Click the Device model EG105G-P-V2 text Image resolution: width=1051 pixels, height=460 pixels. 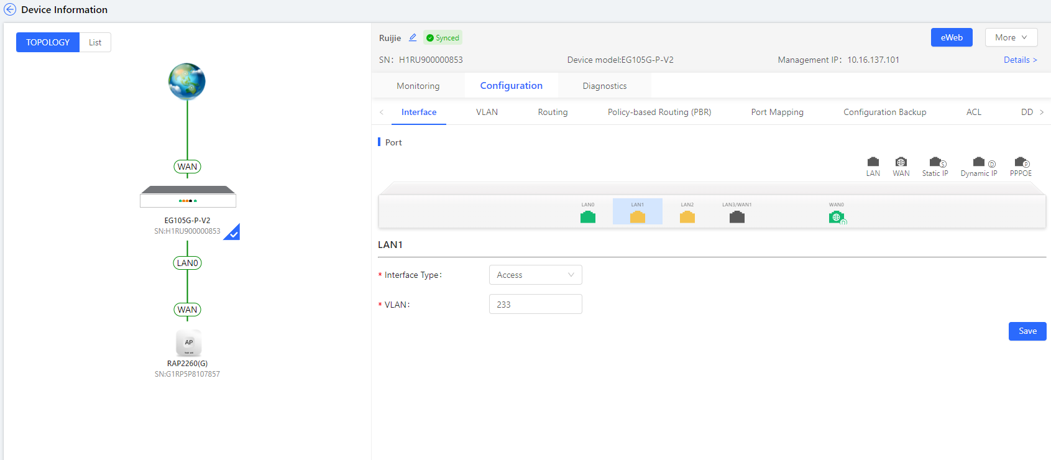click(x=620, y=60)
